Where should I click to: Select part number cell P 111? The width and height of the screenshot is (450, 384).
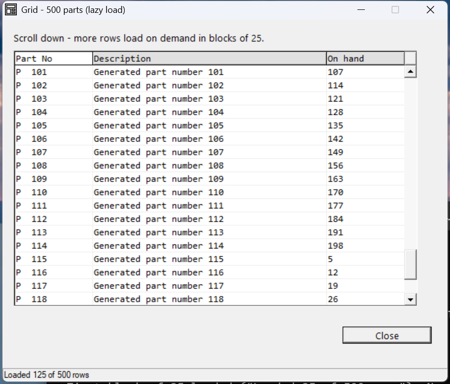(53, 206)
